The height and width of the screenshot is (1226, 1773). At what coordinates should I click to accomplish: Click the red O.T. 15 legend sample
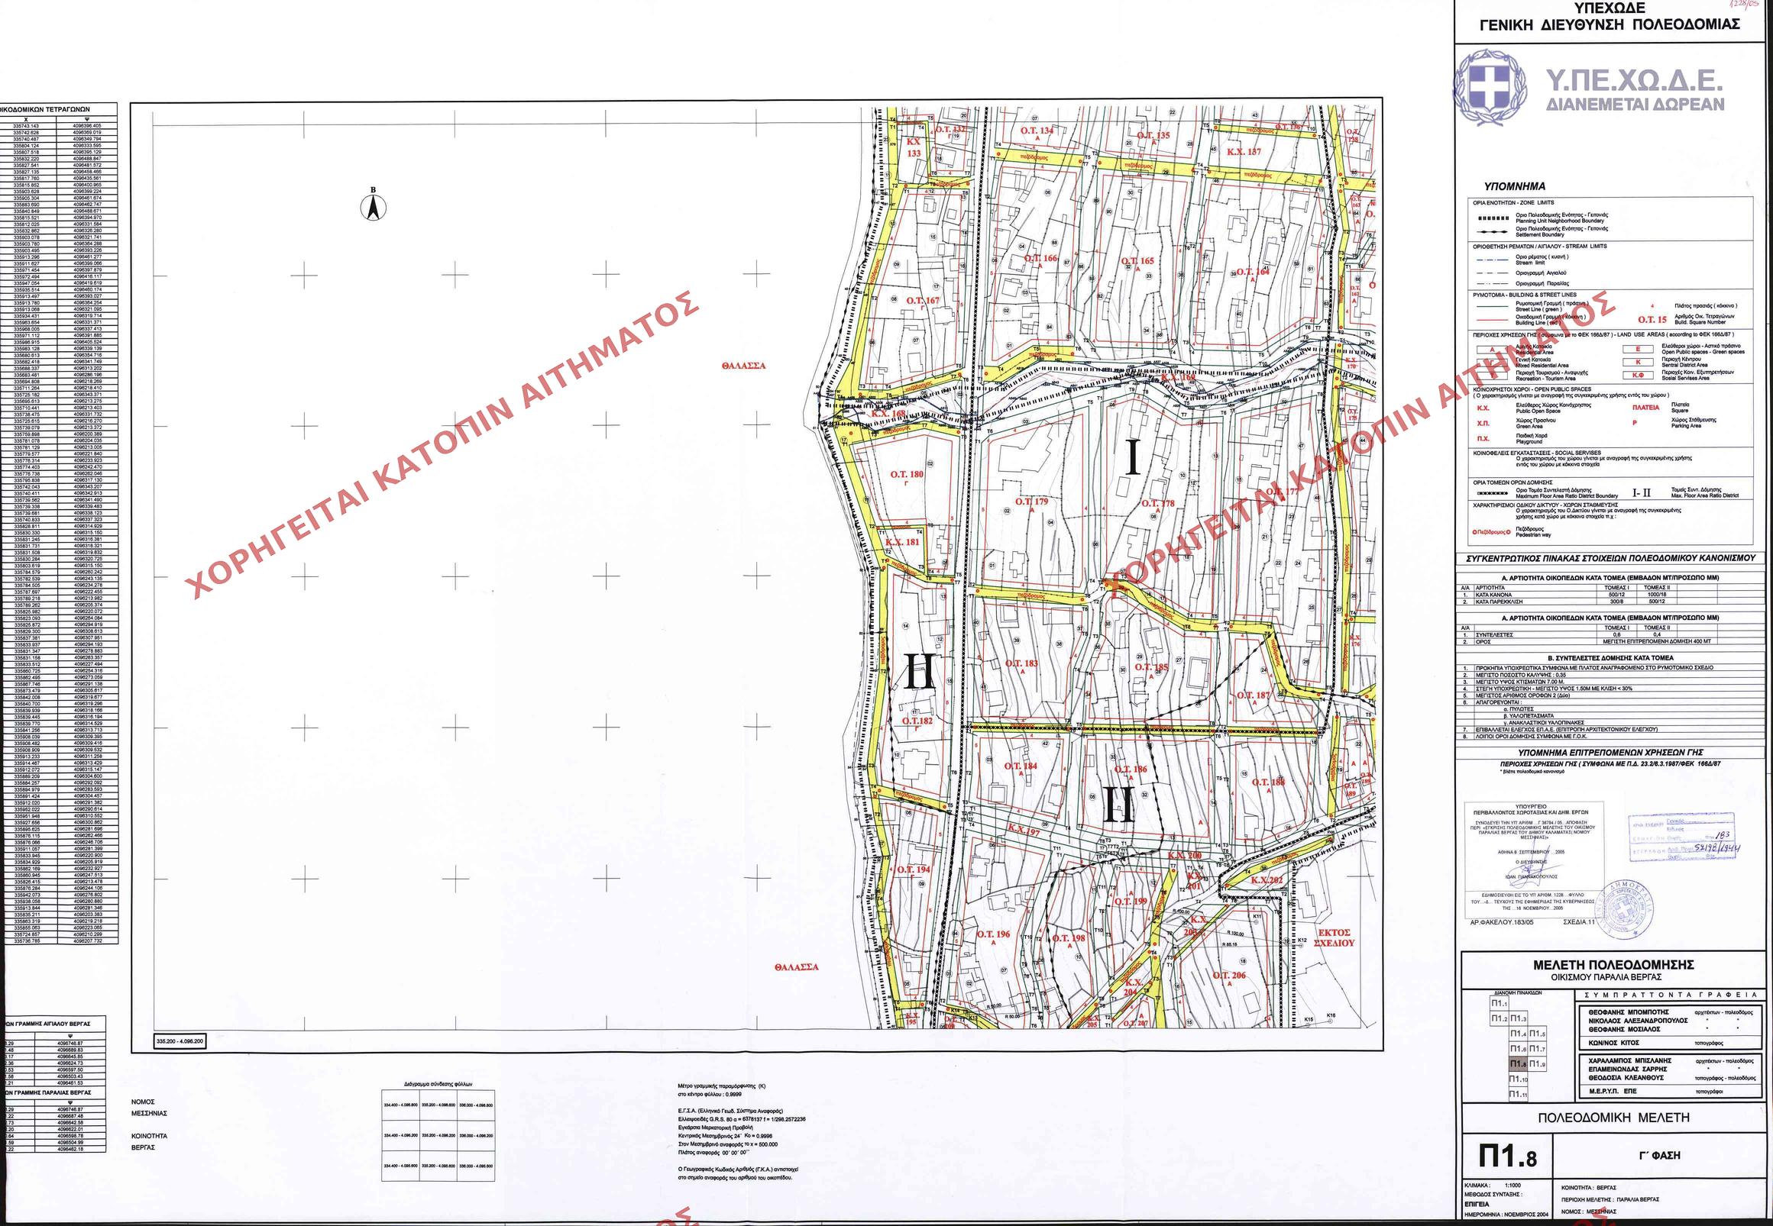1652,320
